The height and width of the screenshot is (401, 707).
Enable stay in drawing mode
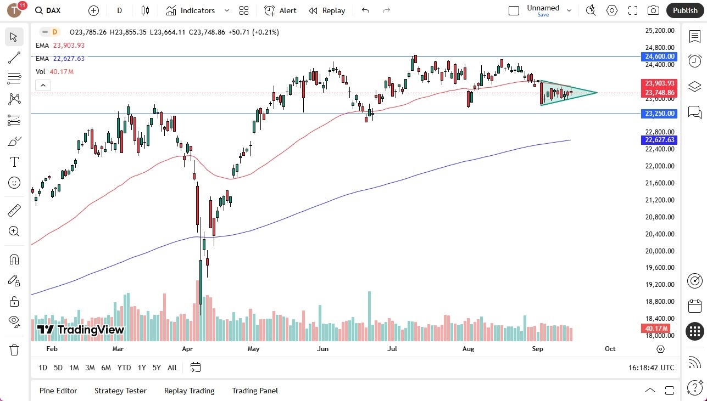click(14, 280)
